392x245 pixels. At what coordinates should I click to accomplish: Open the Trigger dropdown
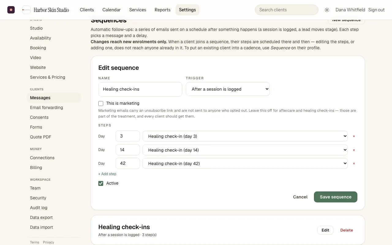pos(228,89)
